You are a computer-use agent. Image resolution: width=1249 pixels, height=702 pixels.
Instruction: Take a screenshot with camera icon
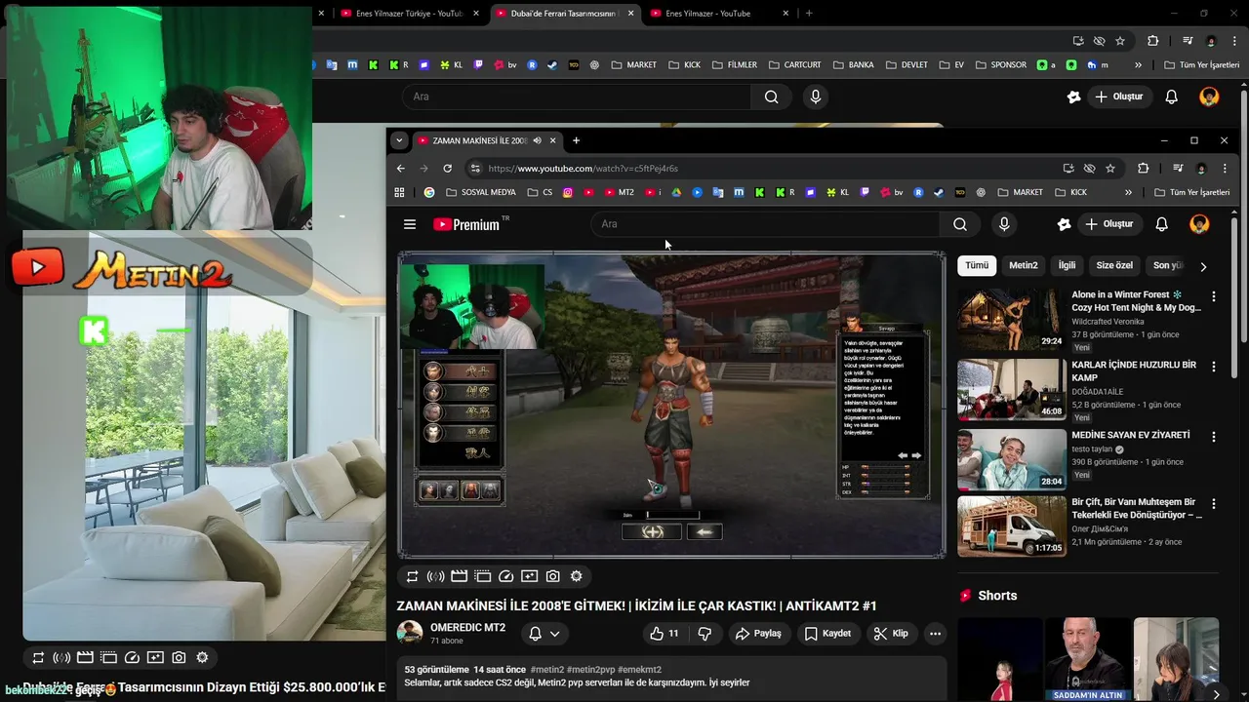point(553,576)
